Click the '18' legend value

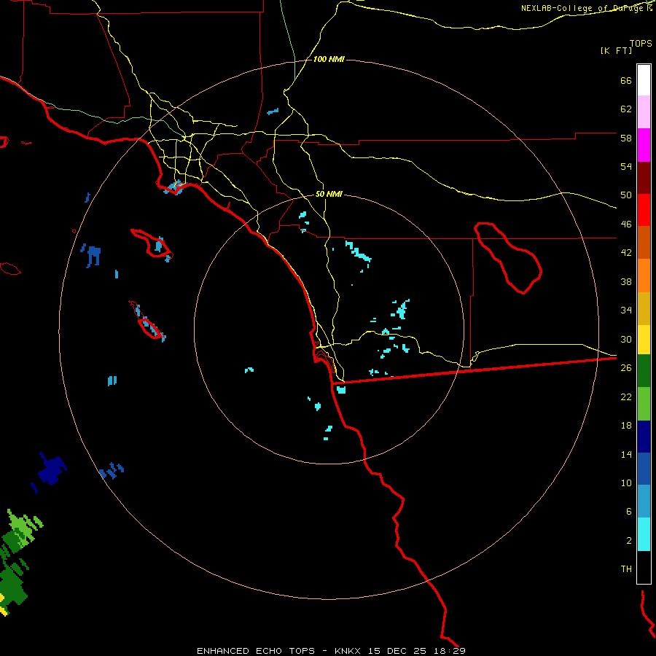[x=626, y=426]
